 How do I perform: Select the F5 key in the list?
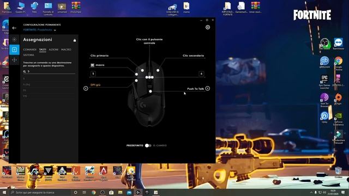(x=25, y=90)
